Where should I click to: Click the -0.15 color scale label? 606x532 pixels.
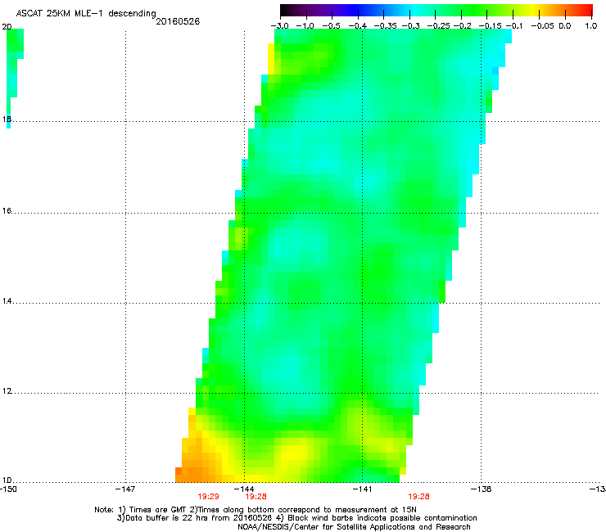(x=490, y=26)
